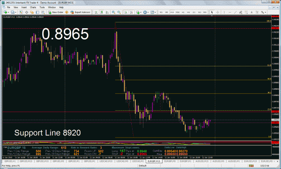
Task: Click the application icon left of File
Action: (4, 7)
